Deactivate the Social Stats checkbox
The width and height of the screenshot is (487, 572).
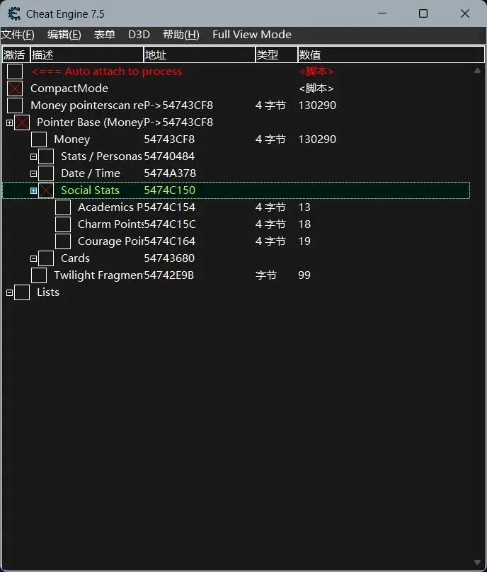(x=46, y=190)
